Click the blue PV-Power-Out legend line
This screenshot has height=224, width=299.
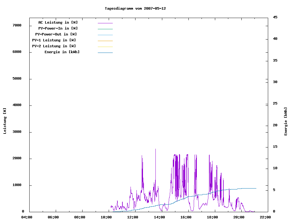(105, 35)
